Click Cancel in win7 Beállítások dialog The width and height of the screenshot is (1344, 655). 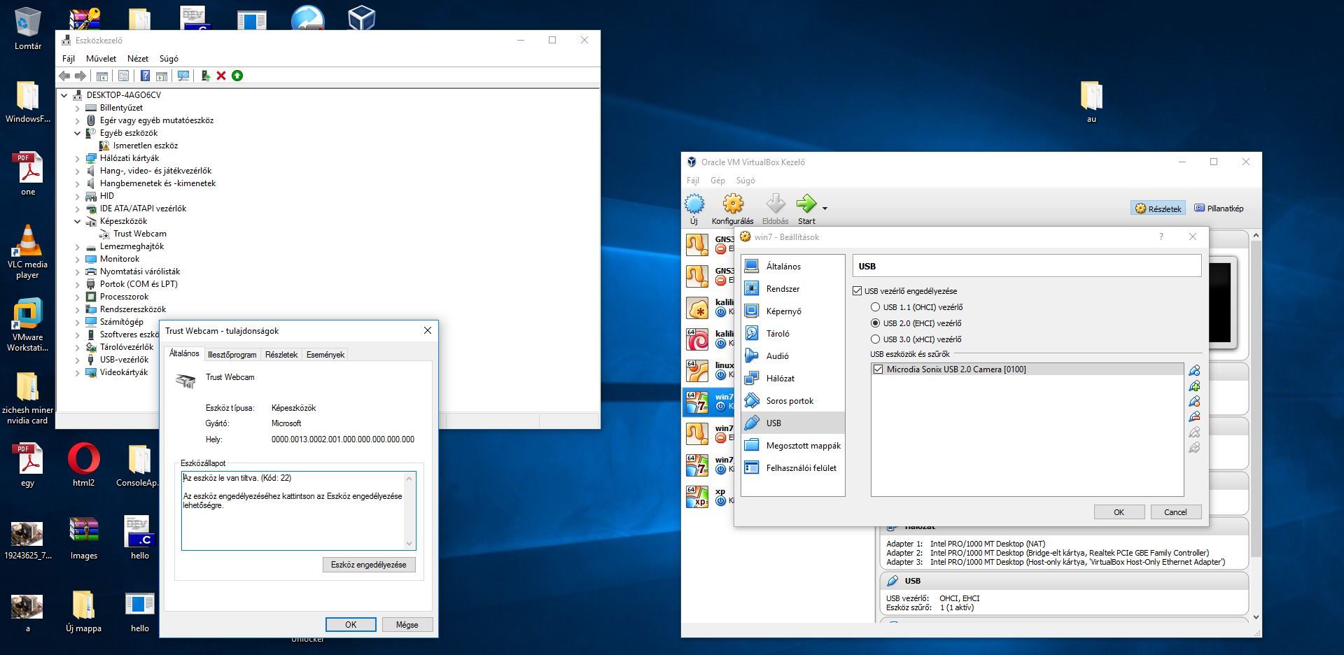(1175, 512)
